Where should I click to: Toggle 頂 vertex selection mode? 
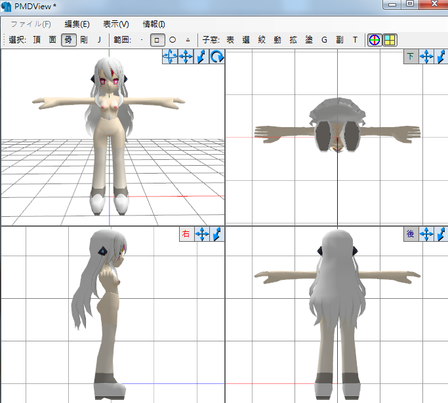tap(37, 40)
